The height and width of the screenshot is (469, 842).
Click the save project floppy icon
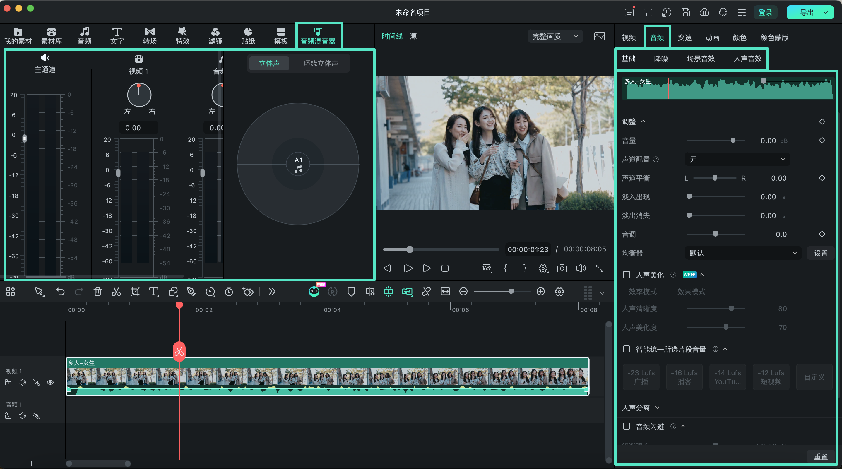click(685, 12)
